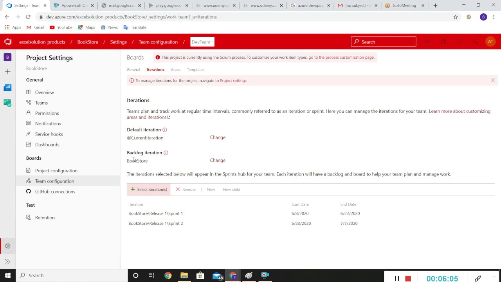
Task: Open project settings gear icon
Action: point(7,246)
